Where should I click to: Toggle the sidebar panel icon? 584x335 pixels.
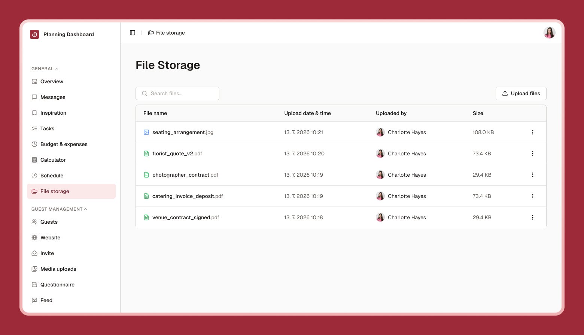[x=133, y=33]
